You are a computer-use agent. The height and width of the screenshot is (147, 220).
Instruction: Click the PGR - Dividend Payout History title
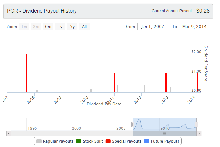tap(42, 11)
